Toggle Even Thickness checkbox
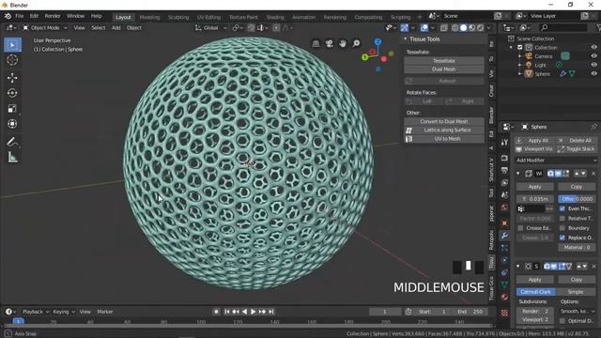 562,208
